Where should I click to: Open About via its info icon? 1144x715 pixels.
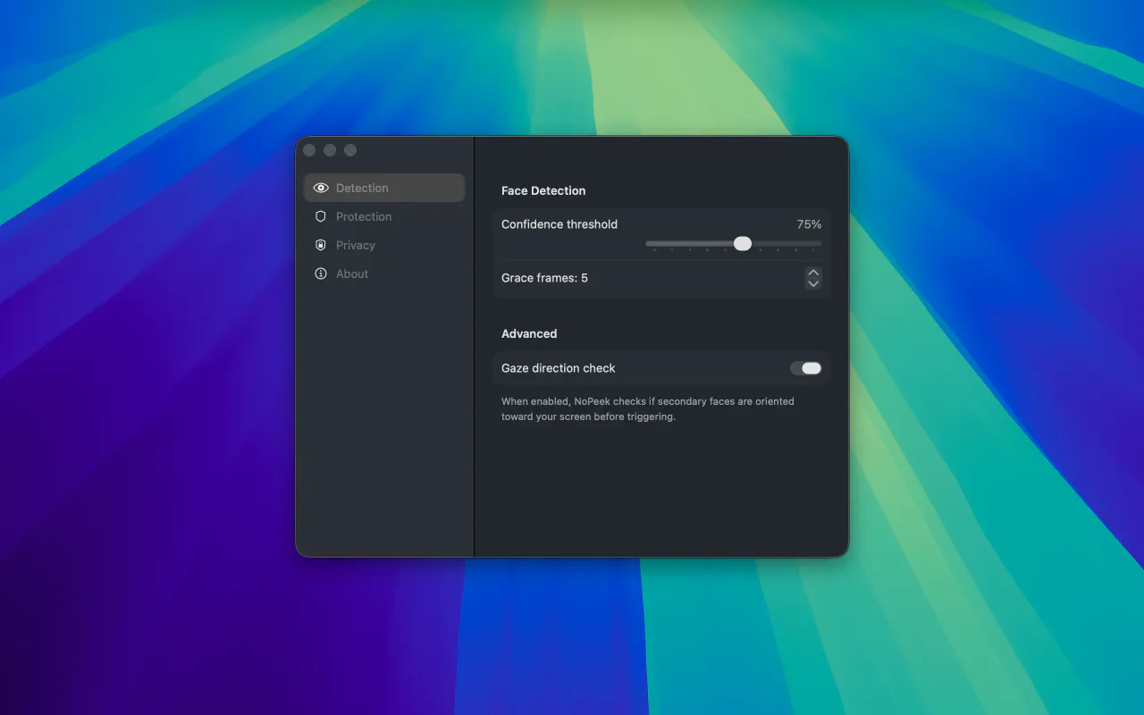(321, 273)
